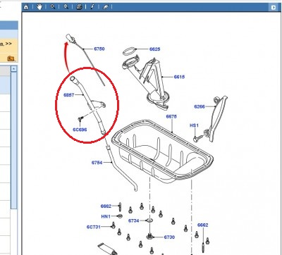Click the scroll-up arrow in left list

point(14,69)
